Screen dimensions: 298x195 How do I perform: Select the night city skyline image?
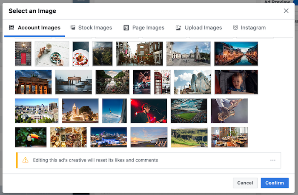coord(109,137)
